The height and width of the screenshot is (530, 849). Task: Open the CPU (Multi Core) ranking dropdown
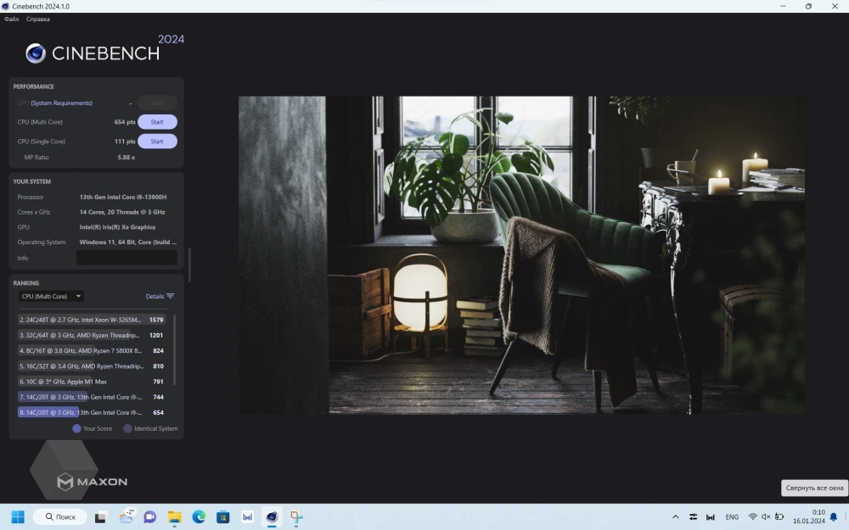[x=51, y=296]
